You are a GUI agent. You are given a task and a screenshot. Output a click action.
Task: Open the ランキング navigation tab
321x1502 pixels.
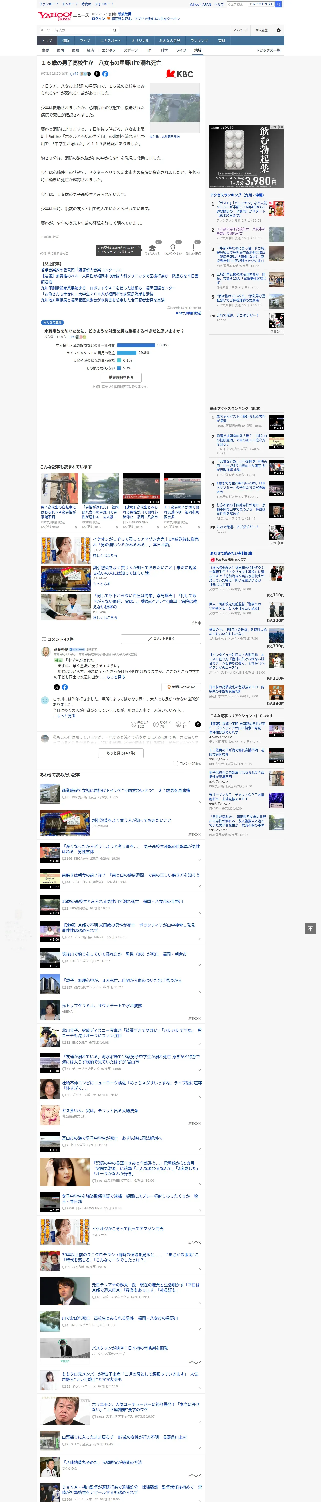point(199,41)
